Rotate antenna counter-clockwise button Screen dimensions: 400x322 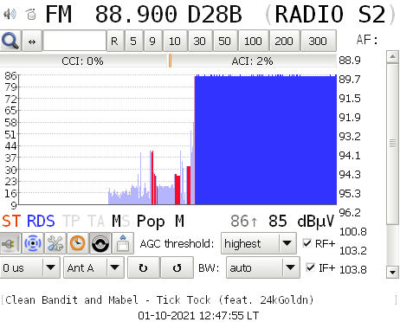coord(177,267)
